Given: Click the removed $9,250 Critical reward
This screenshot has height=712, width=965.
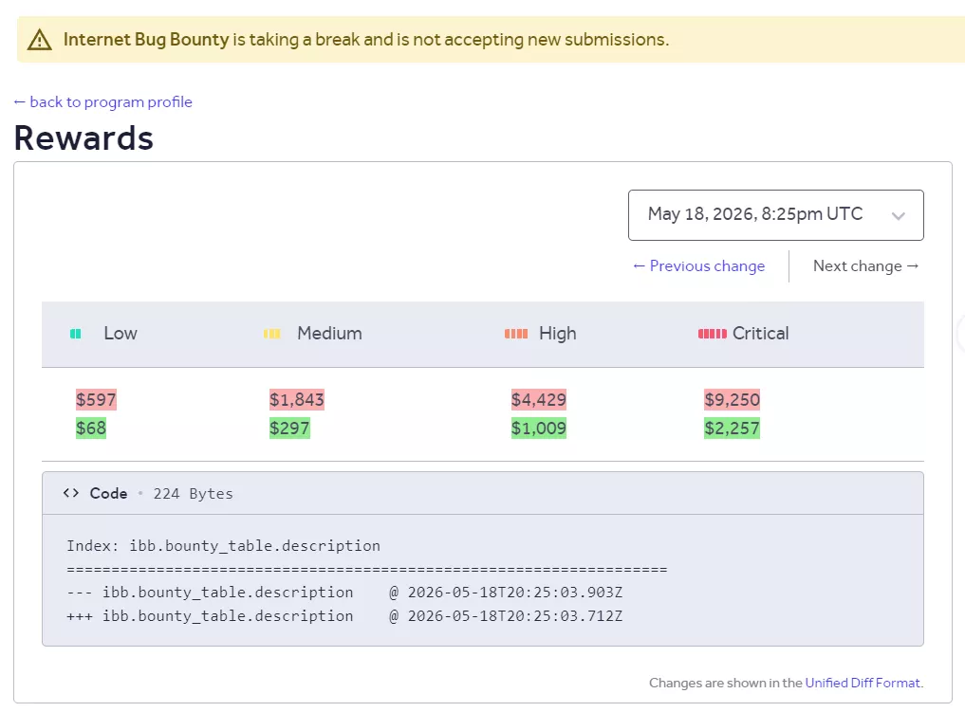Looking at the screenshot, I should tap(732, 400).
